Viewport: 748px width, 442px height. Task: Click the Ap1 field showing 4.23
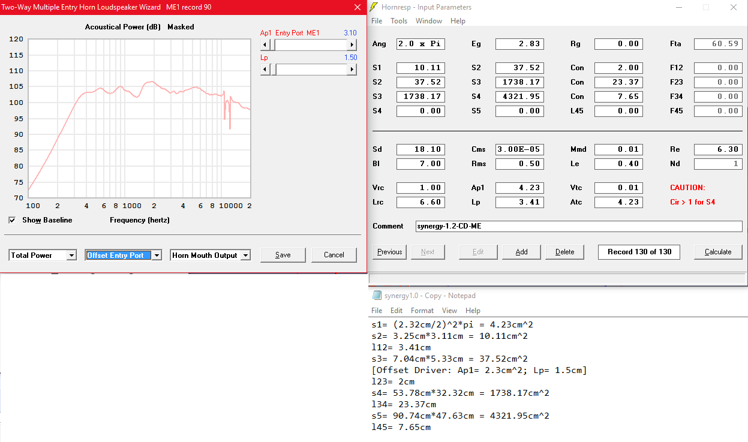519,188
